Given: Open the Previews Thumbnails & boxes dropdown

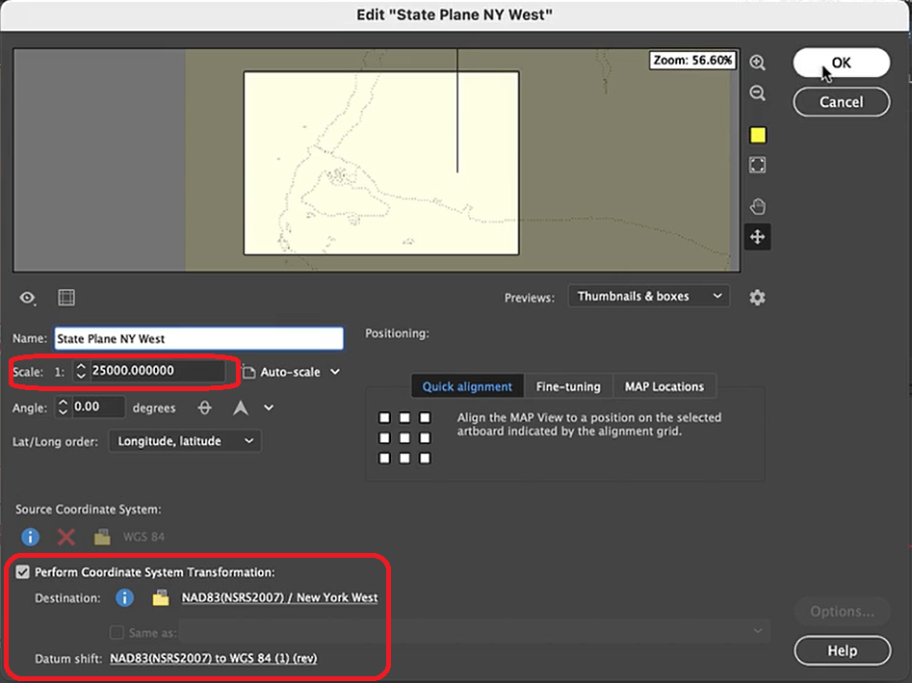Looking at the screenshot, I should (648, 297).
